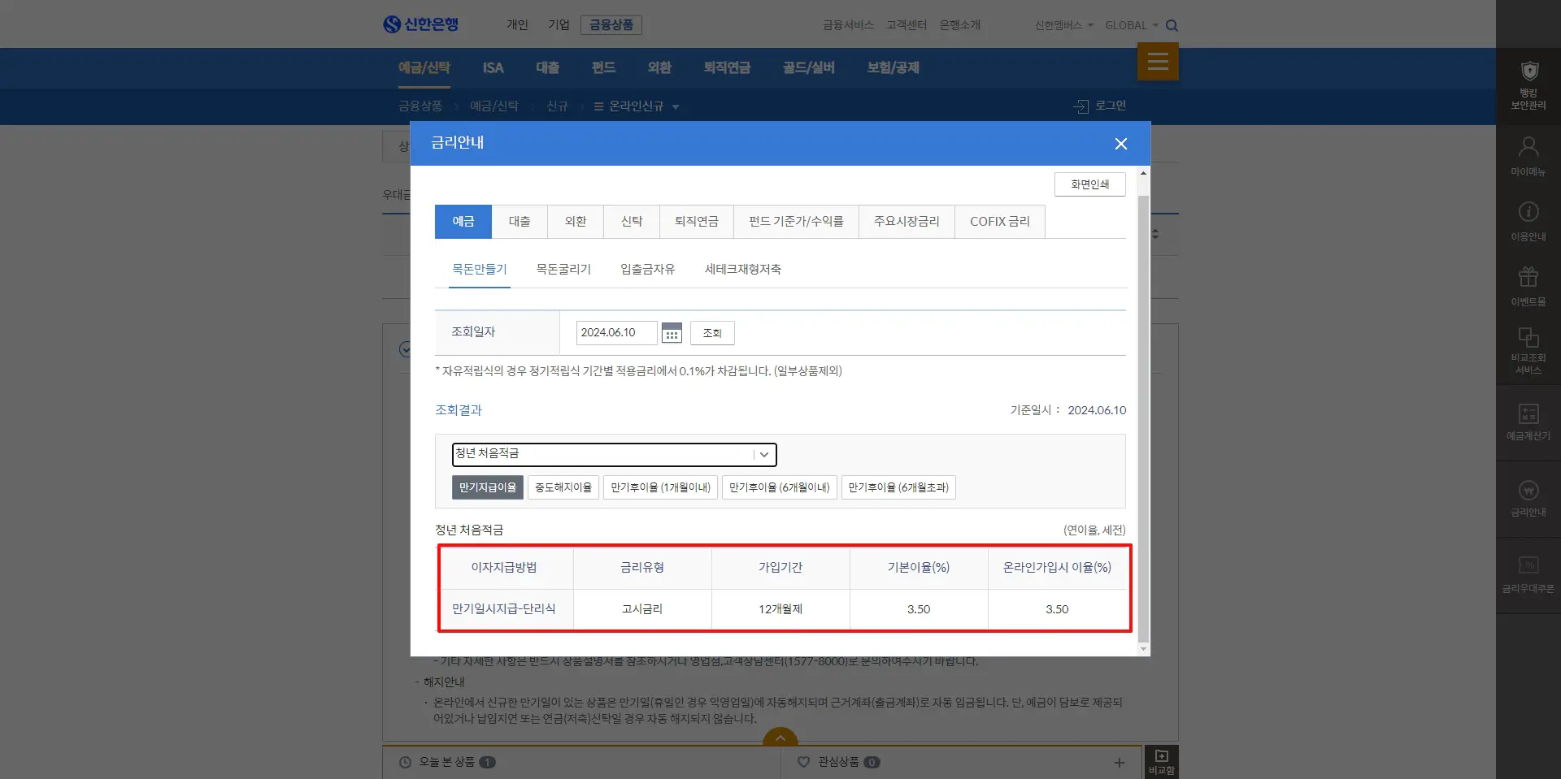The image size is (1561, 779).
Task: Click the plus icon in bottom bar
Action: [x=1120, y=762]
